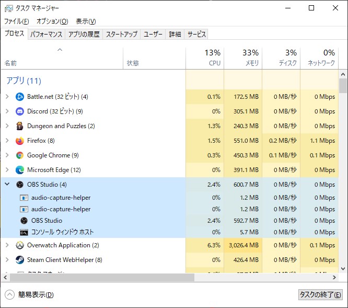Click the Discord app icon
The width and height of the screenshot is (348, 308).
tap(20, 111)
